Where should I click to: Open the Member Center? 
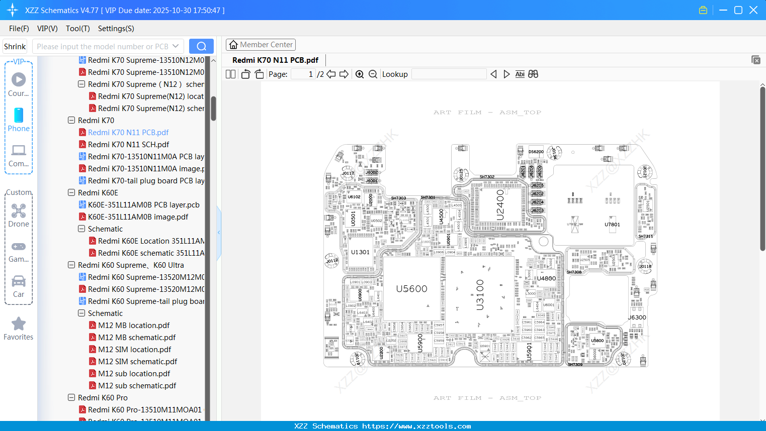[x=261, y=45]
